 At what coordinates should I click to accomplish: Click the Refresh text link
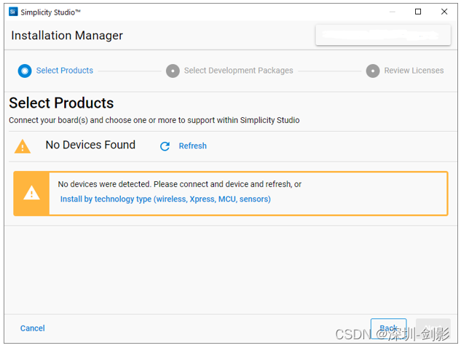[x=192, y=146]
